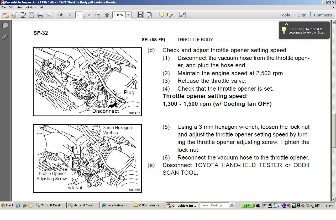This screenshot has width=336, height=220.
Task: Add a sticky note comment
Action: [x=161, y=15]
